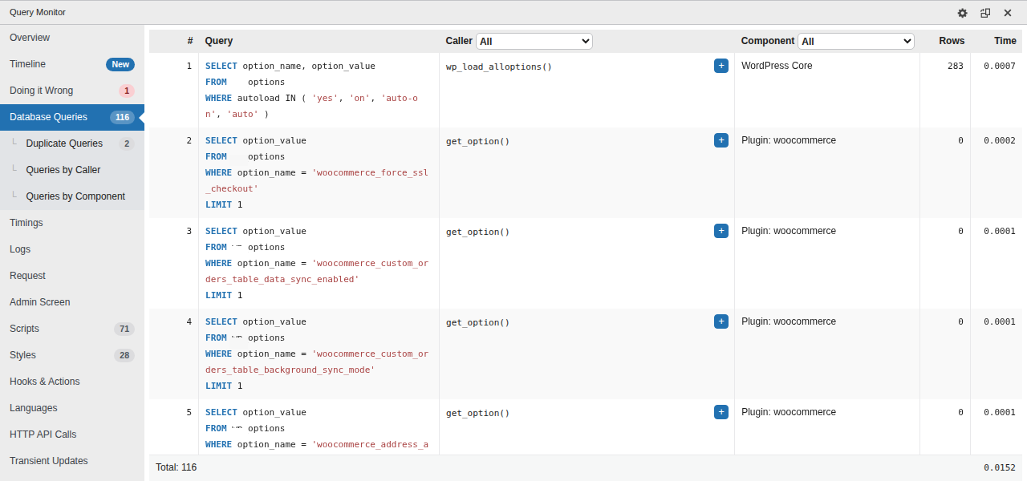Click the 0.0002 time value

click(x=1000, y=141)
